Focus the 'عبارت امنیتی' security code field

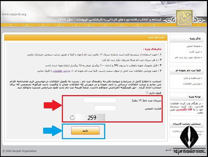(105, 108)
